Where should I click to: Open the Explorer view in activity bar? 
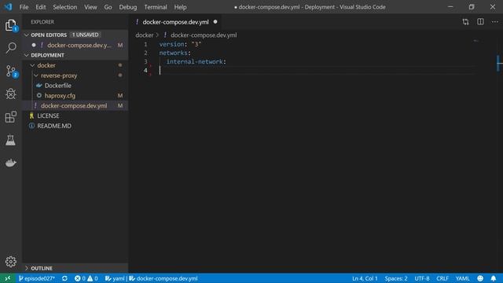[x=10, y=25]
